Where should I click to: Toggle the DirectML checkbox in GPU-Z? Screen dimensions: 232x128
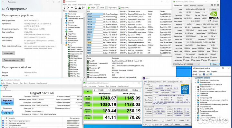(211, 57)
